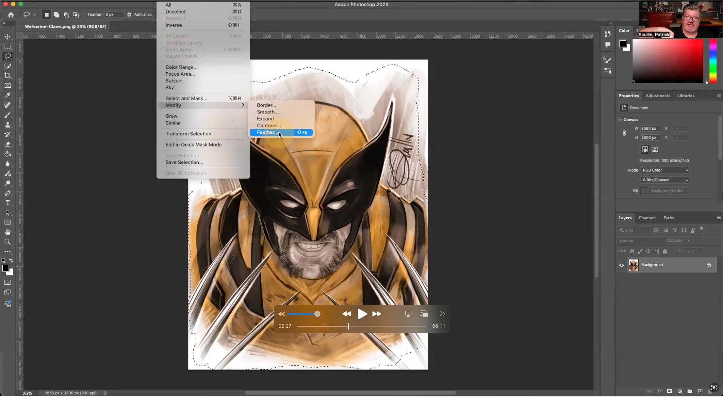Viewport: 723px width, 397px height.
Task: Toggle the Anti-alias checkbox
Action: pyautogui.click(x=129, y=15)
